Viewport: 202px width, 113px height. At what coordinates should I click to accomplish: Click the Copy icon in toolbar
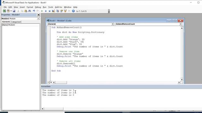tap(22, 11)
